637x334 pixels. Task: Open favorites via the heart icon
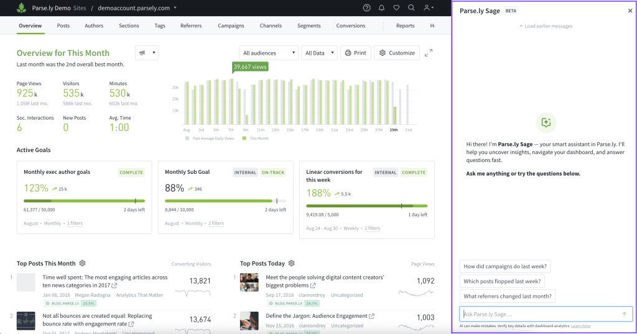point(396,8)
